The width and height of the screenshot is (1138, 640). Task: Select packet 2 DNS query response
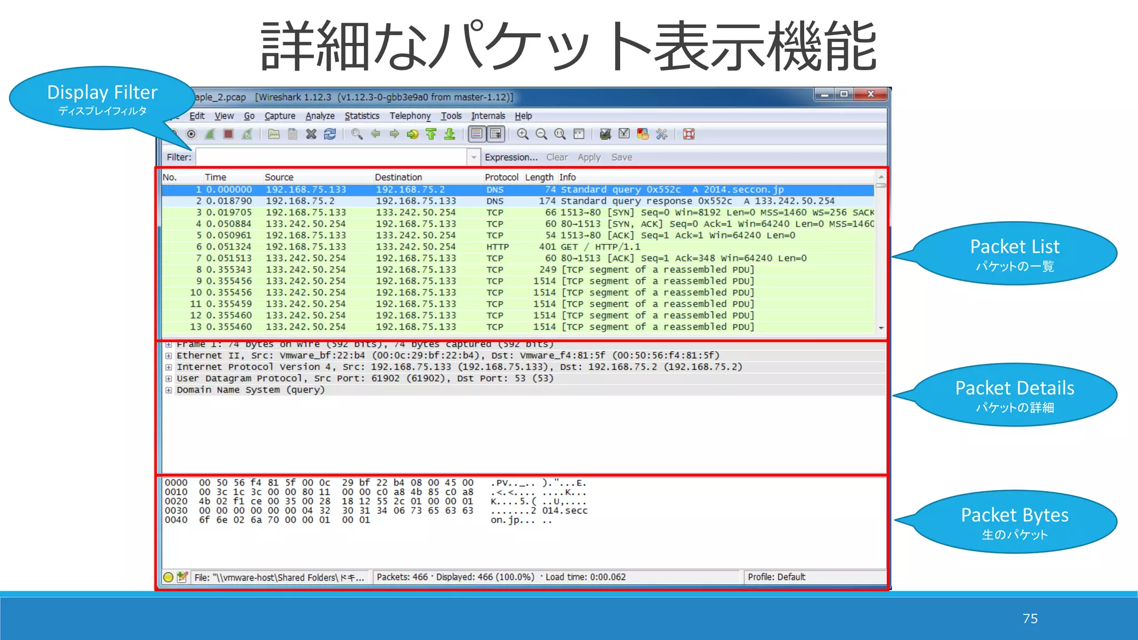[x=518, y=201]
